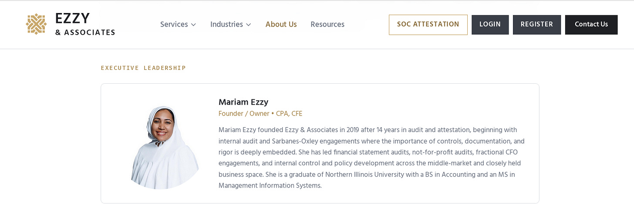Expand the chevron beside Industries
The height and width of the screenshot is (217, 634).
coord(249,25)
